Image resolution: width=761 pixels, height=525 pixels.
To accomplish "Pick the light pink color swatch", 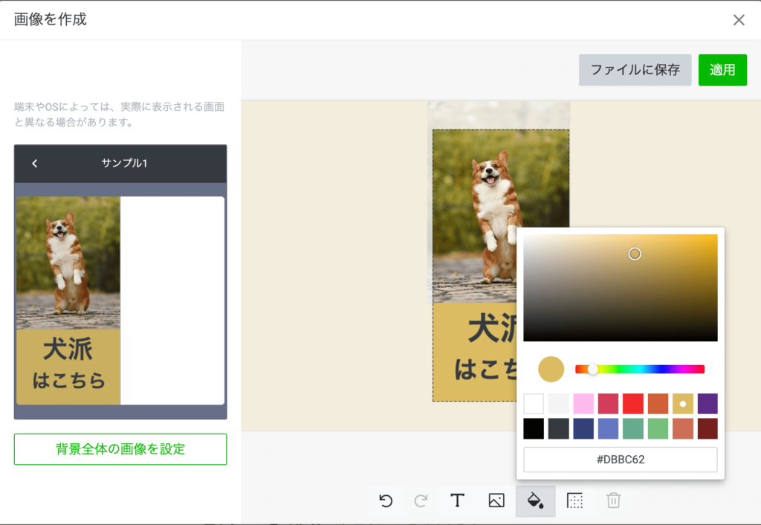I will pos(583,404).
